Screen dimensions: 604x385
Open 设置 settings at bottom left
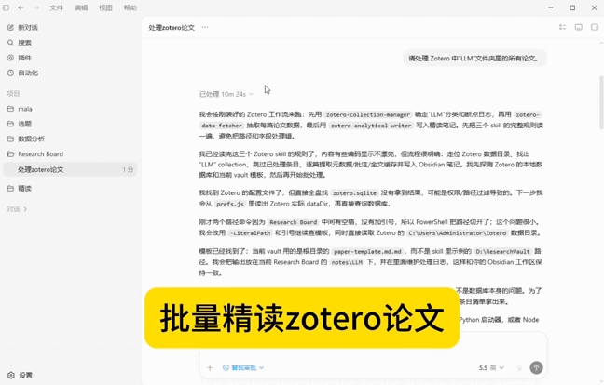[20, 375]
